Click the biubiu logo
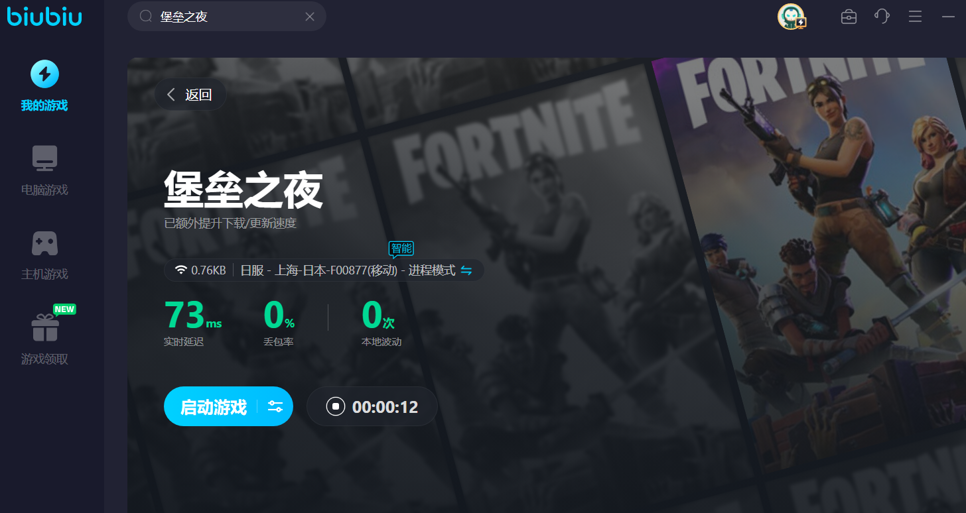966x513 pixels. coord(44,16)
